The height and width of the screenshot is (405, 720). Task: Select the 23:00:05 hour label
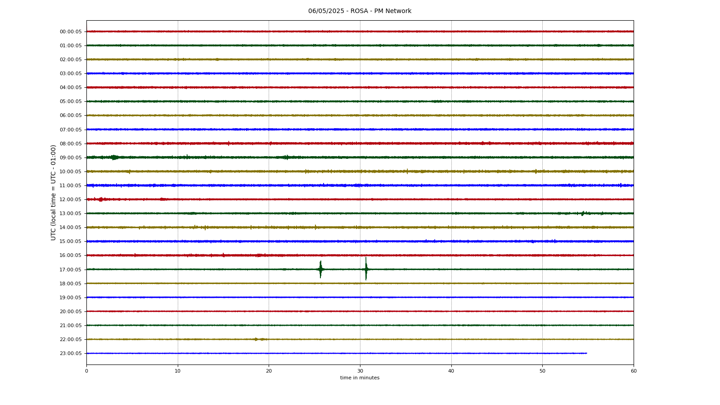(x=71, y=353)
